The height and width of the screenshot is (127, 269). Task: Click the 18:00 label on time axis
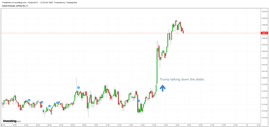click(x=177, y=125)
